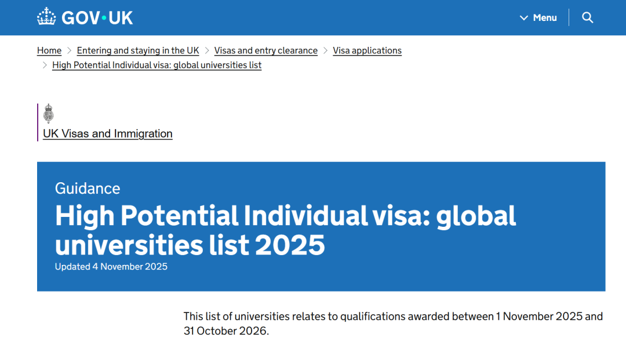Click the breadcrumb chevron after Home
Viewport: 626px width, 350px height.
[x=69, y=50]
